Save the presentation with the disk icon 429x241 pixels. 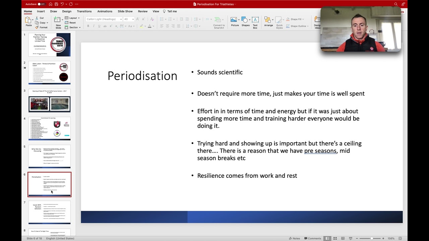(x=56, y=4)
